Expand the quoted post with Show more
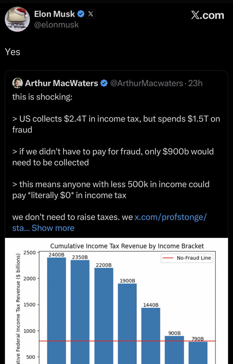Image resolution: width=233 pixels, height=364 pixels. point(53,228)
